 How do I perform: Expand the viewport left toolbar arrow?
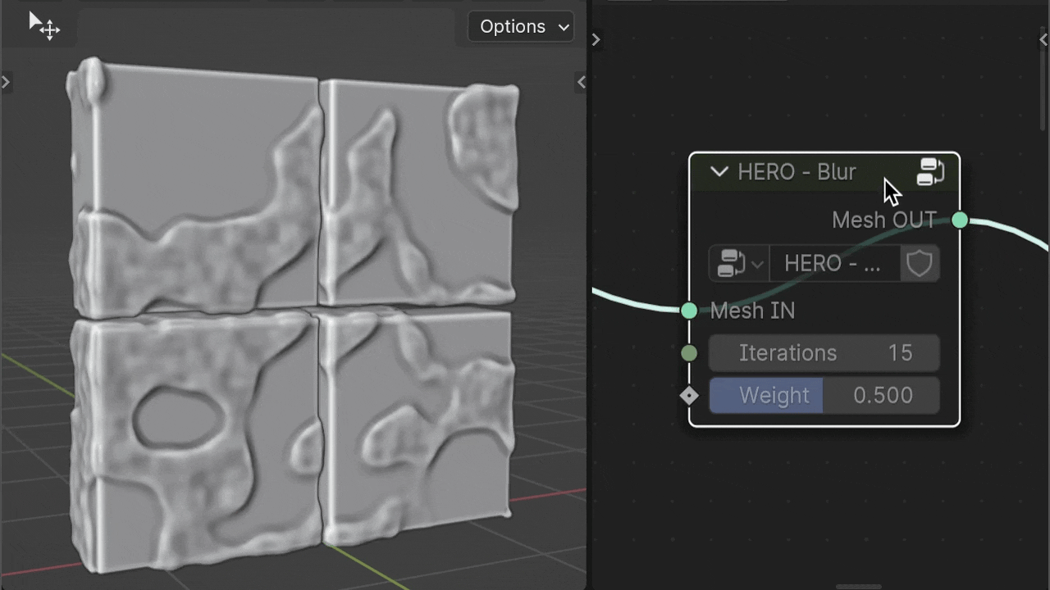pos(6,82)
